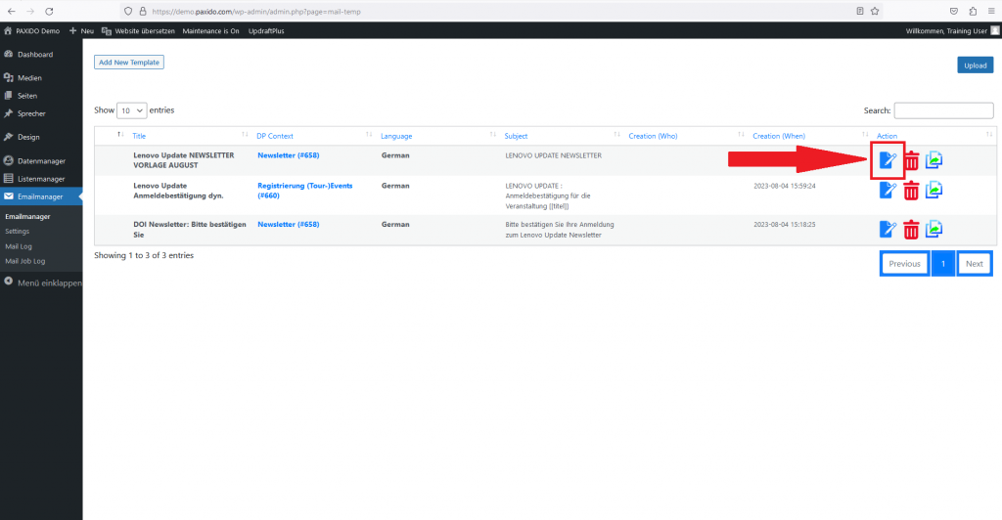1002x520 pixels.
Task: Open Datenmanager in sidebar
Action: (x=41, y=160)
